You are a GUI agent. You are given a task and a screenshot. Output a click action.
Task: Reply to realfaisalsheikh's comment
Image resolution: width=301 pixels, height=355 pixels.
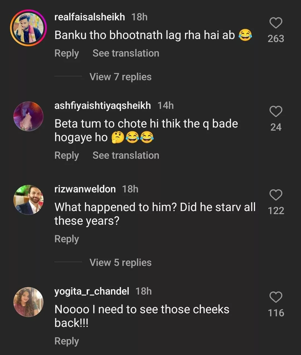click(x=67, y=53)
